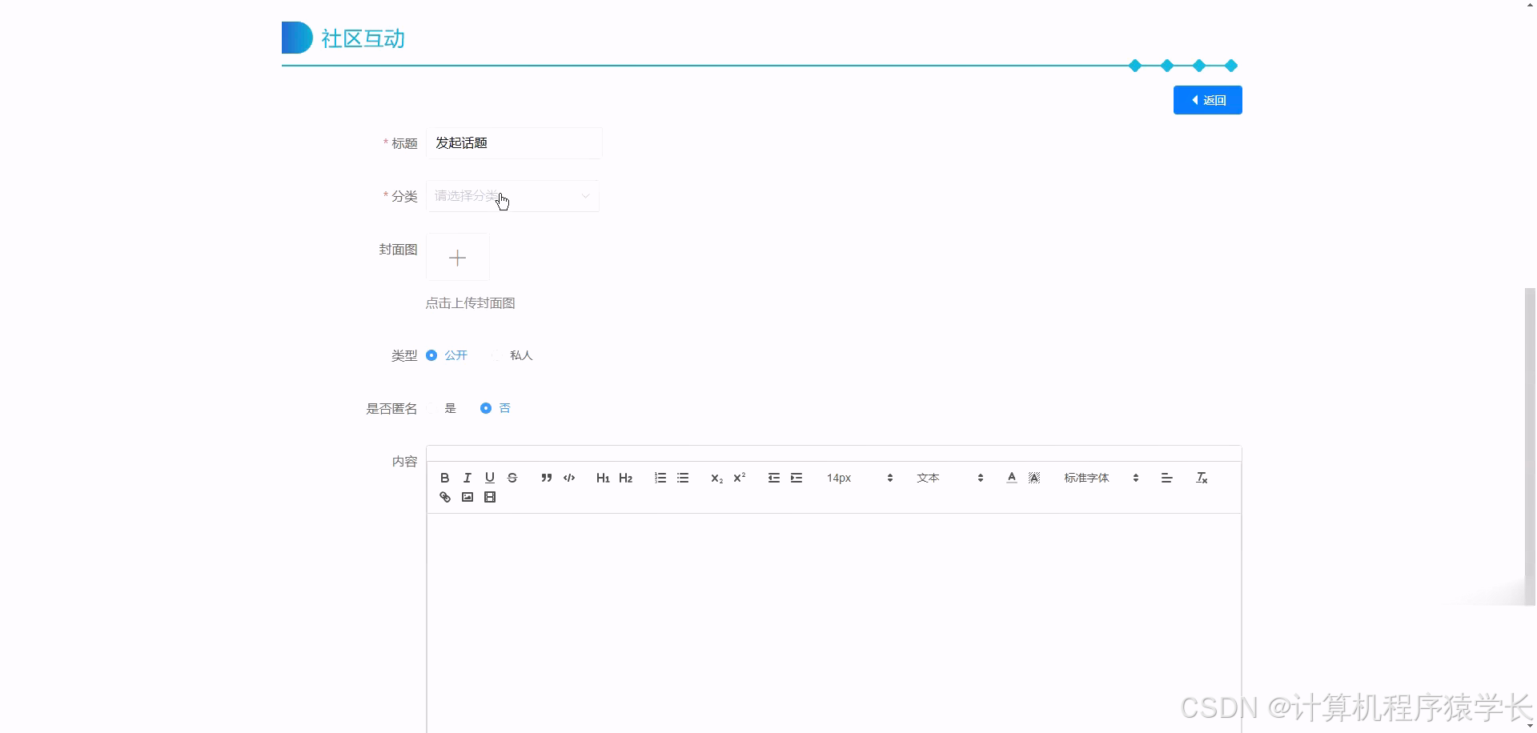Open the text color picker
Screen dimensions: 1537x733
1012,478
